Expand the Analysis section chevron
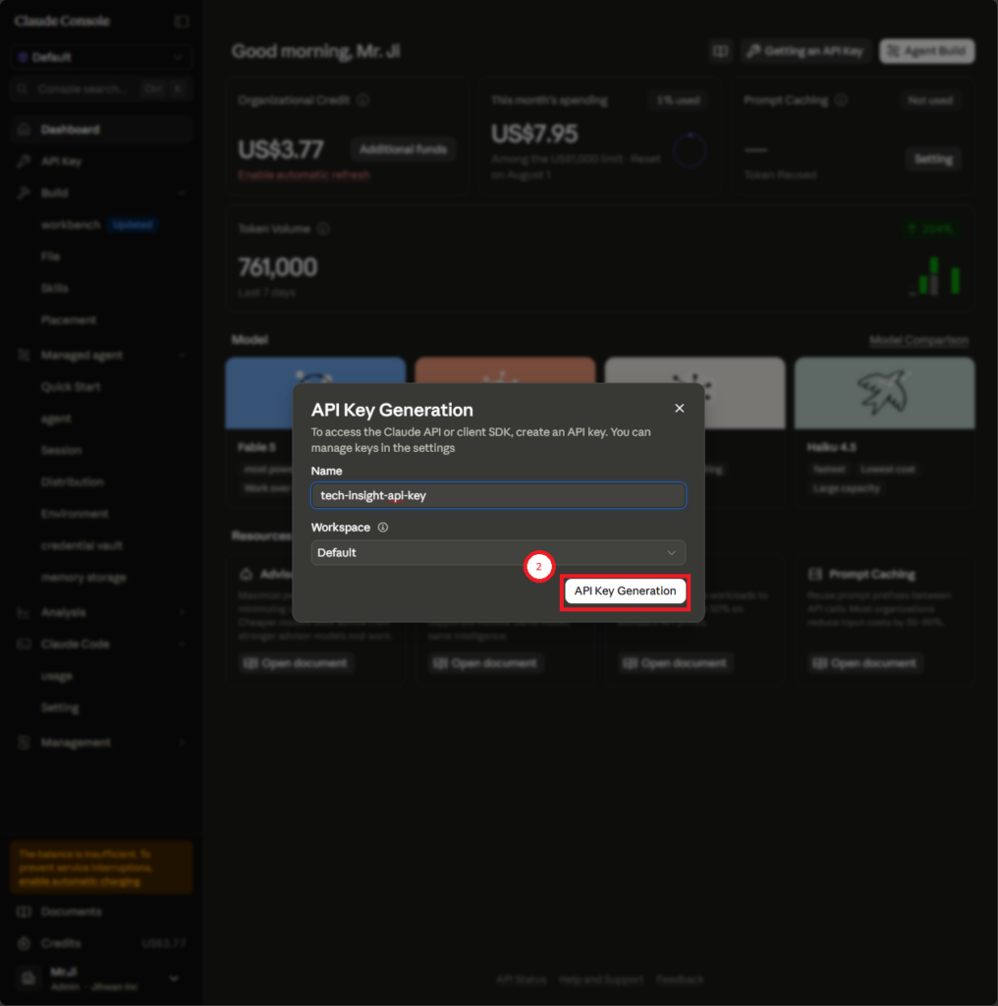Viewport: 998px width, 1006px height. point(182,612)
